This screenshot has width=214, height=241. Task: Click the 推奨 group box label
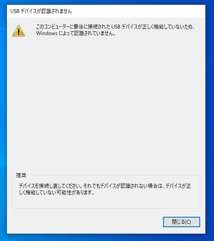point(21,175)
